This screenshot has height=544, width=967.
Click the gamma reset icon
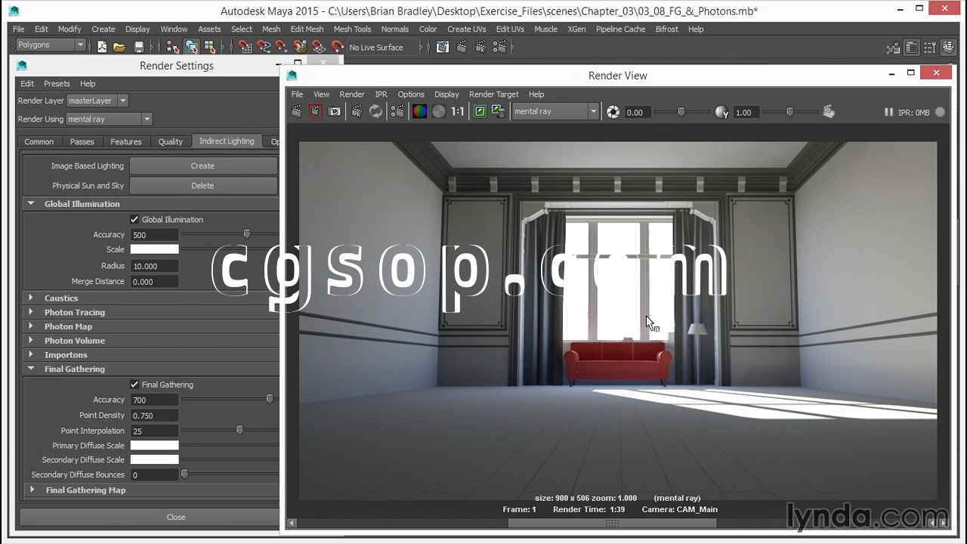722,112
